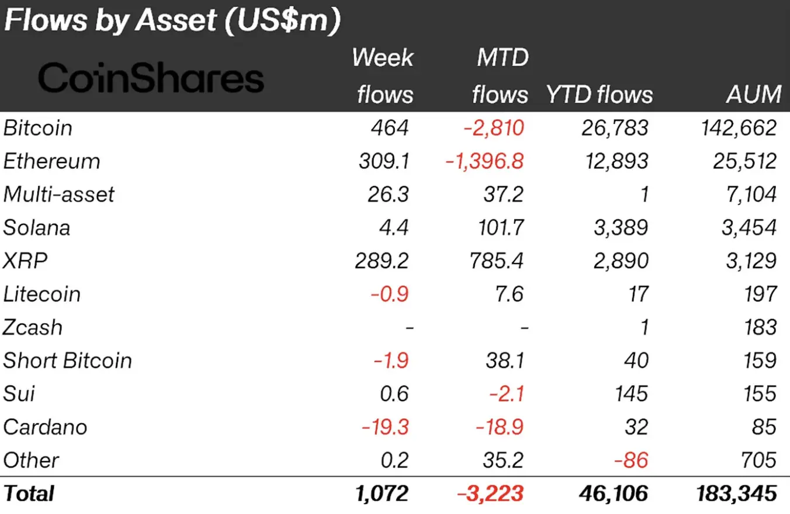The width and height of the screenshot is (790, 514).
Task: Click the Ethereum row label
Action: point(51,161)
